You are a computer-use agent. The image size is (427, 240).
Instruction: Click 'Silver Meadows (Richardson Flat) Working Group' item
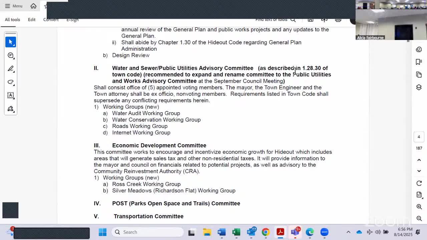[x=174, y=191]
